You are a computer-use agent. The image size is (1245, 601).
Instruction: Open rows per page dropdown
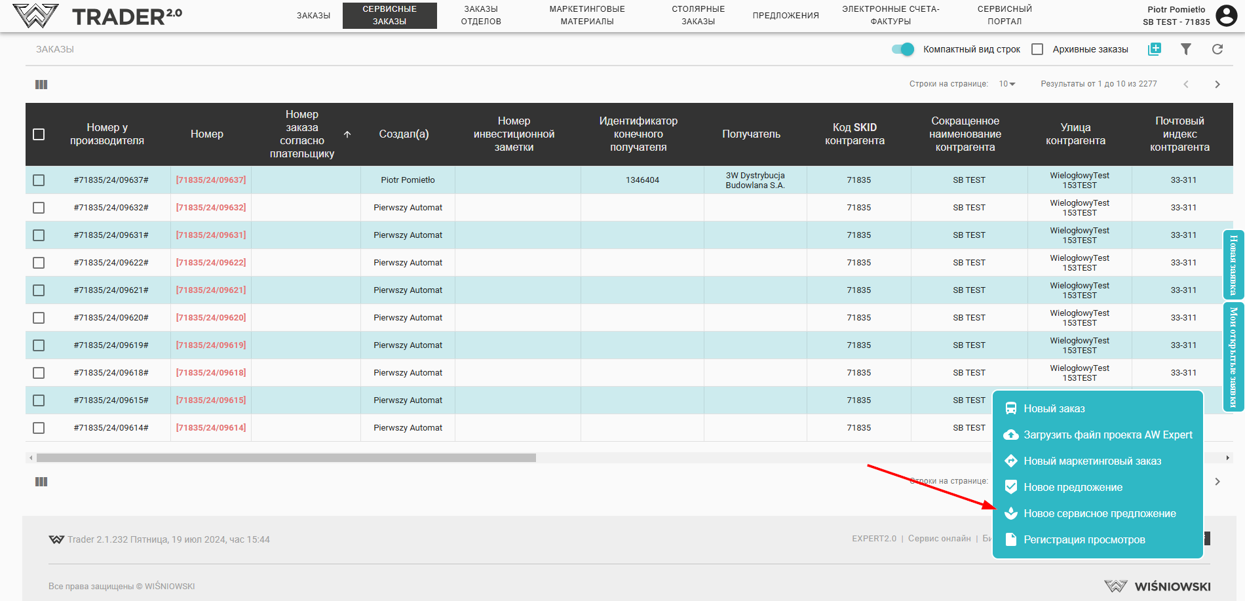1006,84
